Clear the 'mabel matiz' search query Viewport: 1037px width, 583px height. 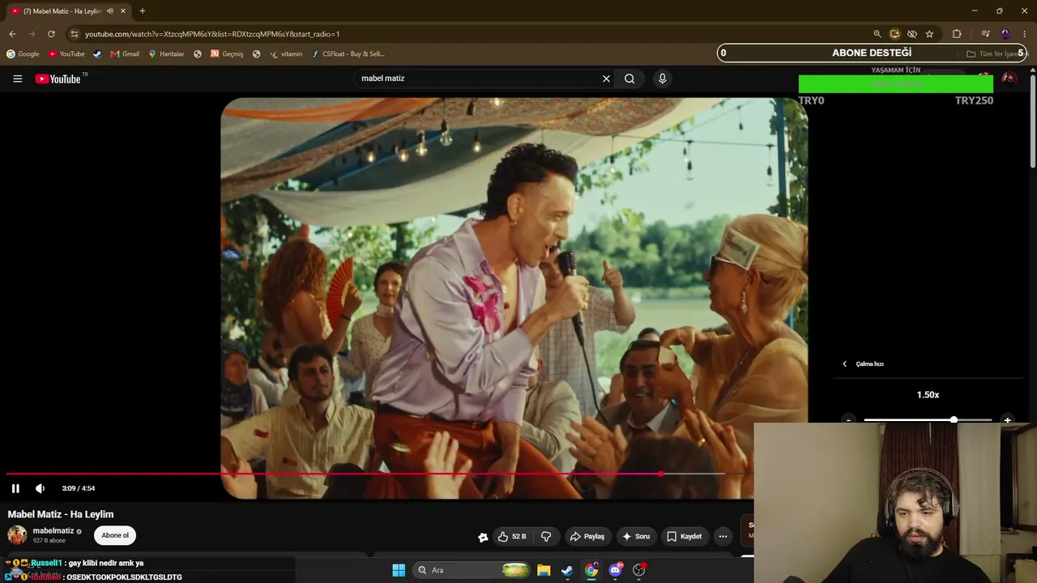[606, 79]
